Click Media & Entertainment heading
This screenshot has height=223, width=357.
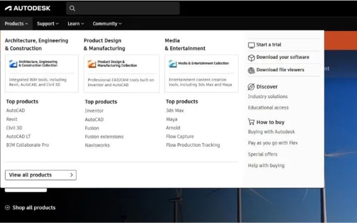click(185, 44)
